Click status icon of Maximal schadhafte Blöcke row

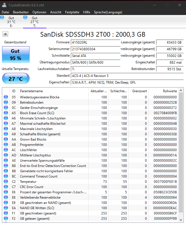pos(6,123)
